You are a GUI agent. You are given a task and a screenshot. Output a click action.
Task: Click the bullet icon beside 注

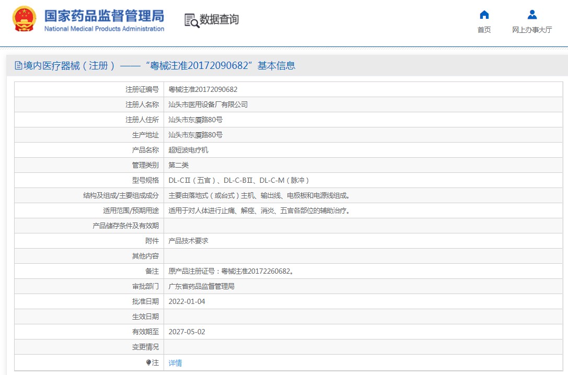tap(148, 362)
